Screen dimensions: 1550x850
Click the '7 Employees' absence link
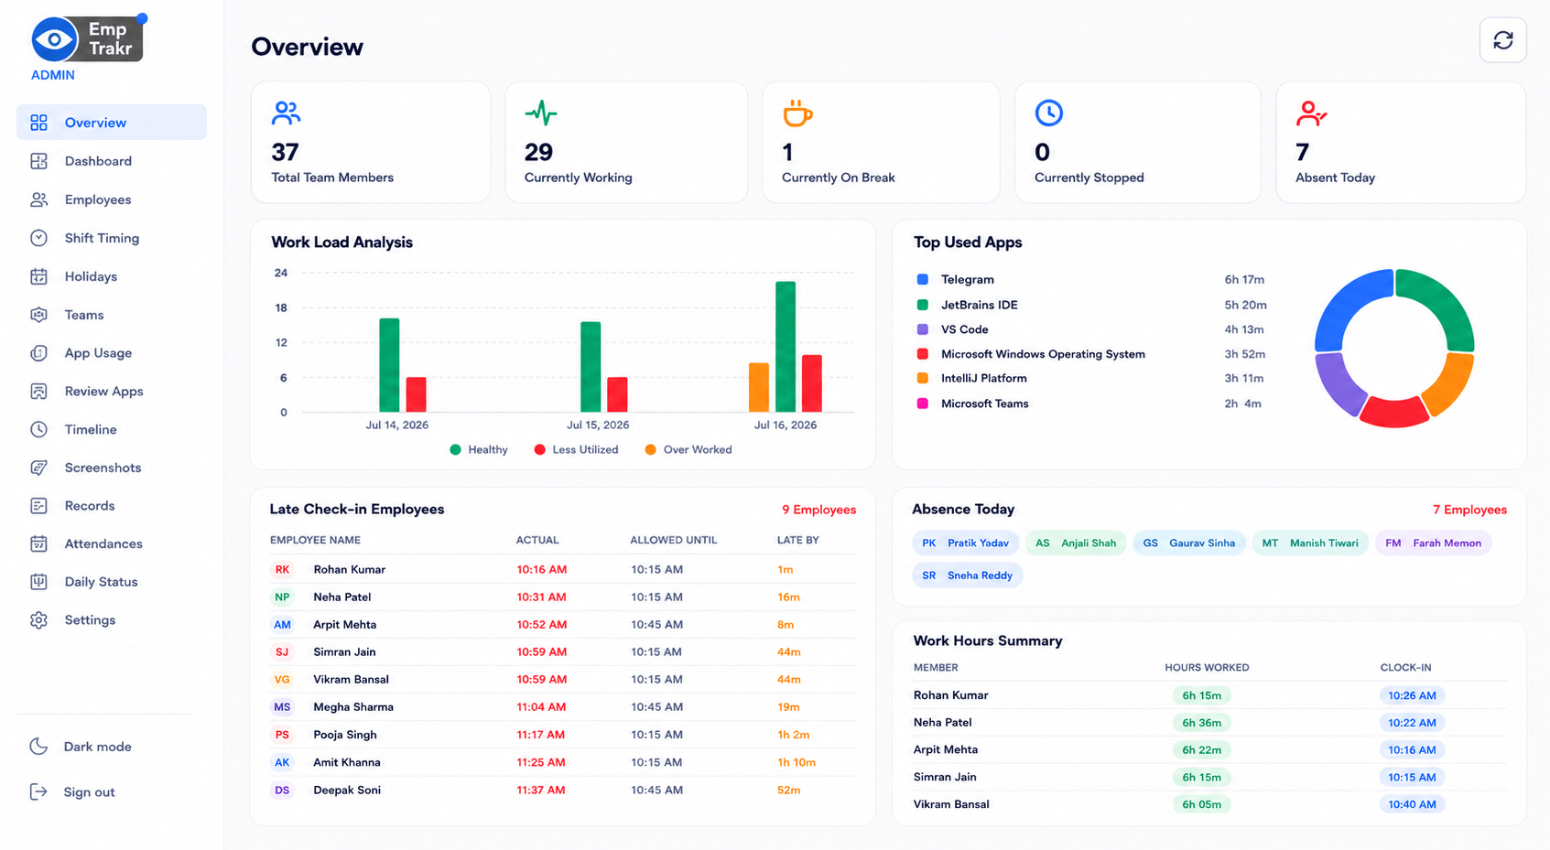(x=1469, y=510)
